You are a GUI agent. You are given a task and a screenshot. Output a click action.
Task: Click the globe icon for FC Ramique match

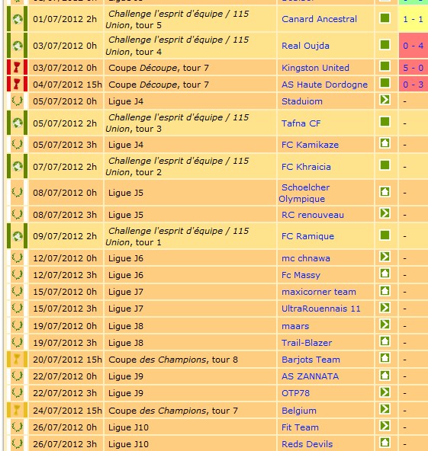[18, 236]
